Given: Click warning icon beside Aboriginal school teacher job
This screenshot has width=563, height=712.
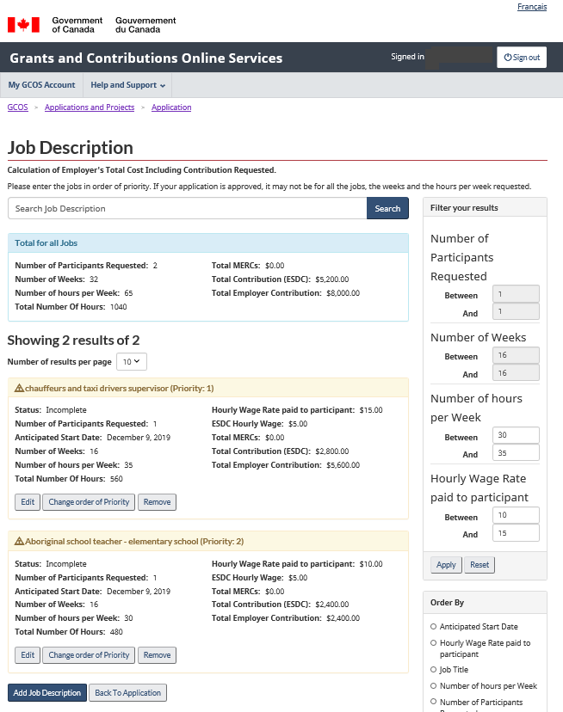Looking at the screenshot, I should point(19,542).
